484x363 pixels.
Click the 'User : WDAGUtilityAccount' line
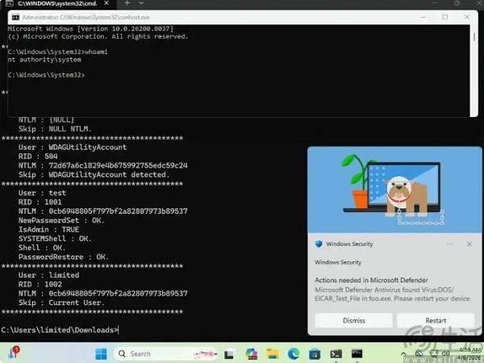pos(73,148)
